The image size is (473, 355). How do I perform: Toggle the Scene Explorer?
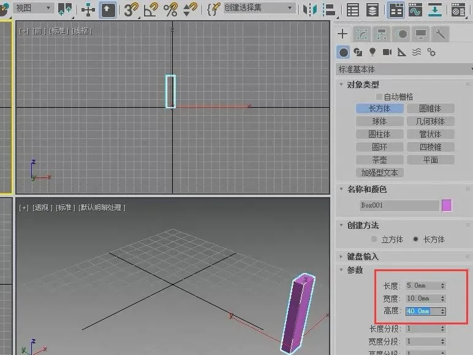tap(353, 10)
